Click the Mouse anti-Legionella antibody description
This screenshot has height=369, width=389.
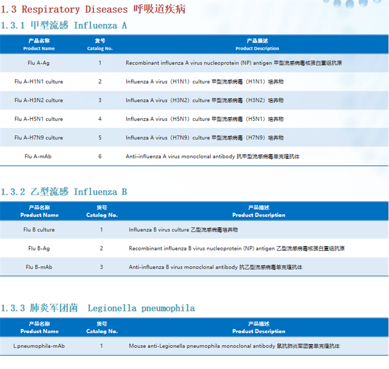[234, 346]
